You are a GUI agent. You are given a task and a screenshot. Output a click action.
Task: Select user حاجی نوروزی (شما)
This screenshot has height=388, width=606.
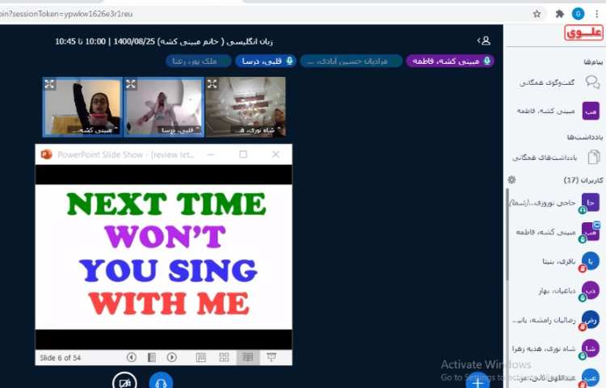(555, 203)
